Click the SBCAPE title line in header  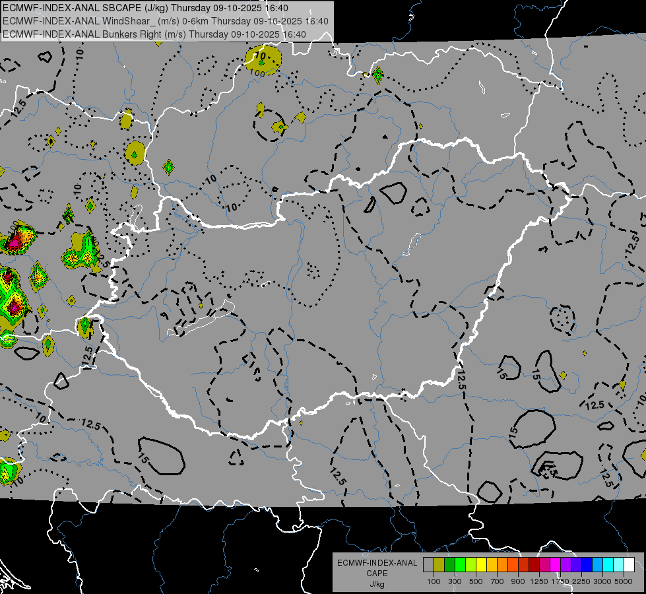[x=145, y=8]
